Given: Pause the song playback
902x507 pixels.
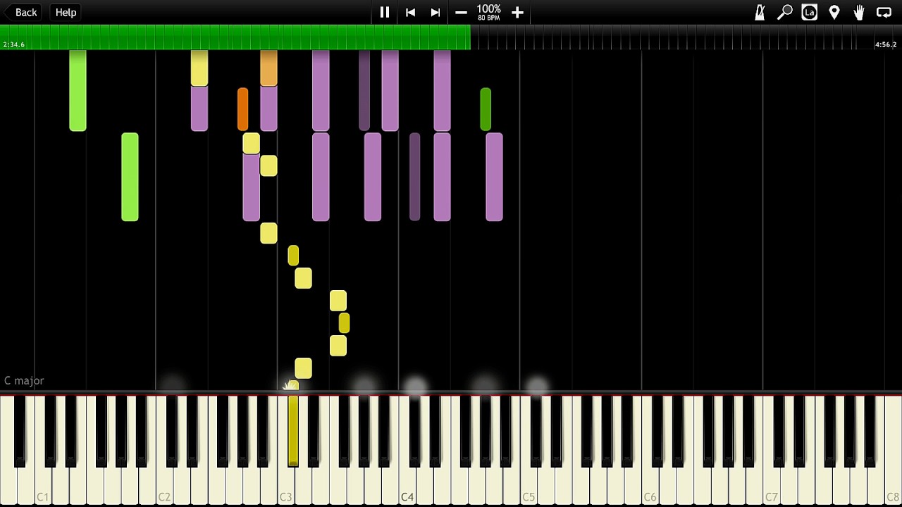Looking at the screenshot, I should [x=385, y=12].
